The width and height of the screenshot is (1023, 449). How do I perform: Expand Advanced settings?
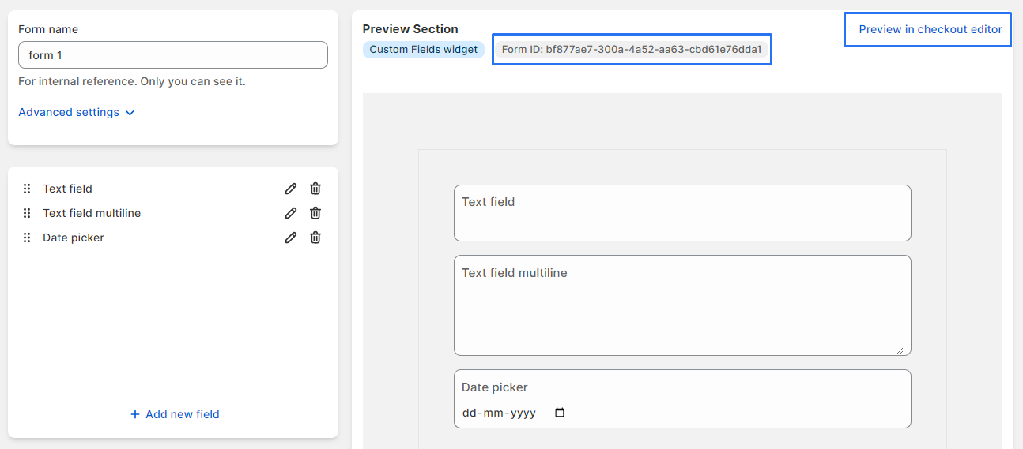click(x=77, y=112)
